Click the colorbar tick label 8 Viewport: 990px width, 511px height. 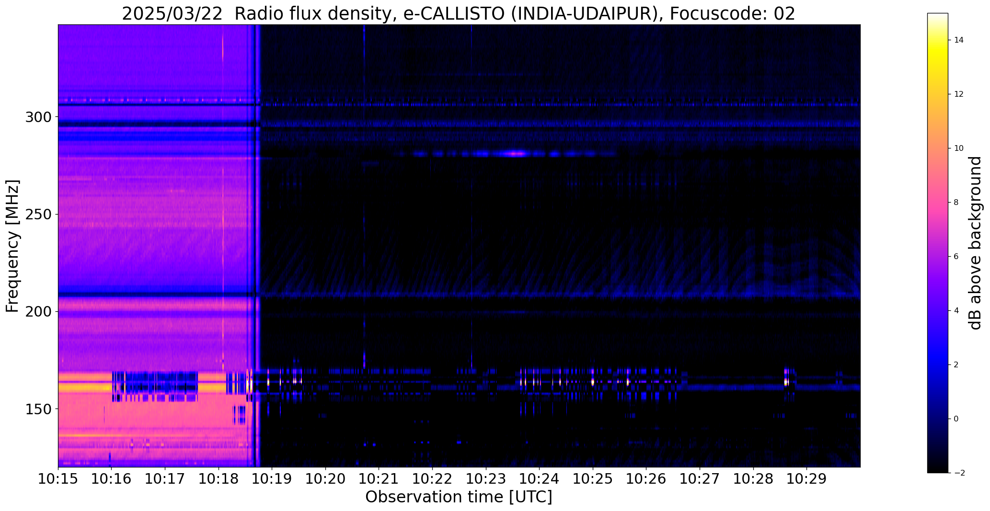coord(956,203)
